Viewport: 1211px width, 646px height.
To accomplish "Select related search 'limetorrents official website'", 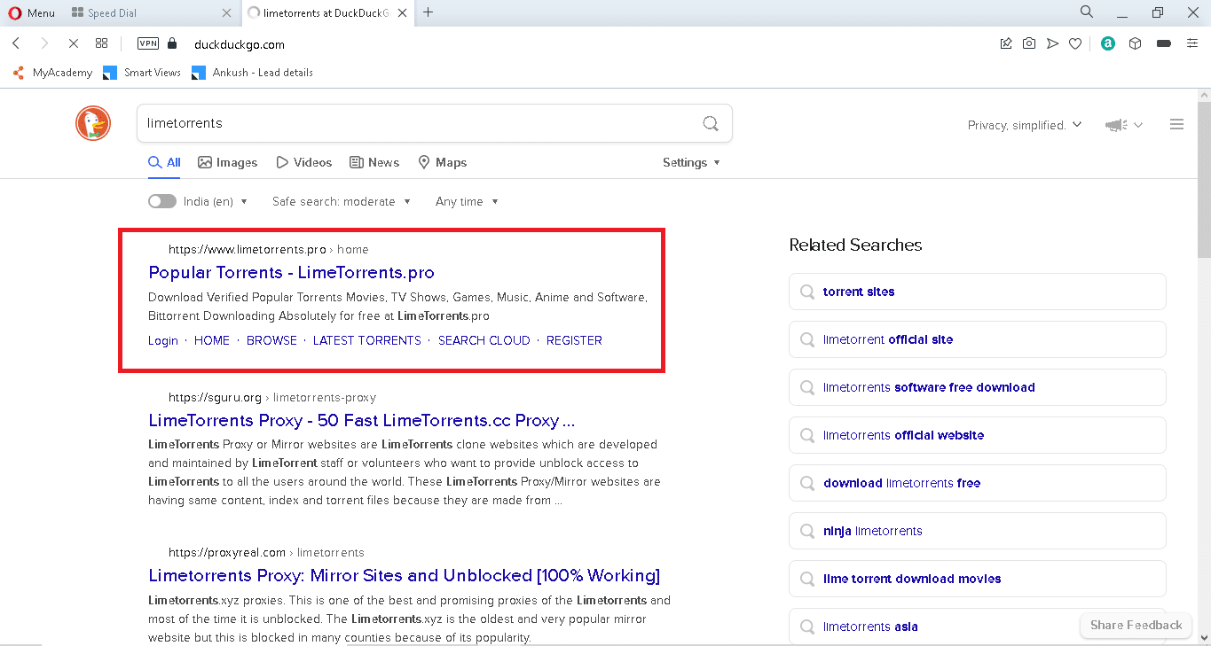I will click(x=977, y=435).
